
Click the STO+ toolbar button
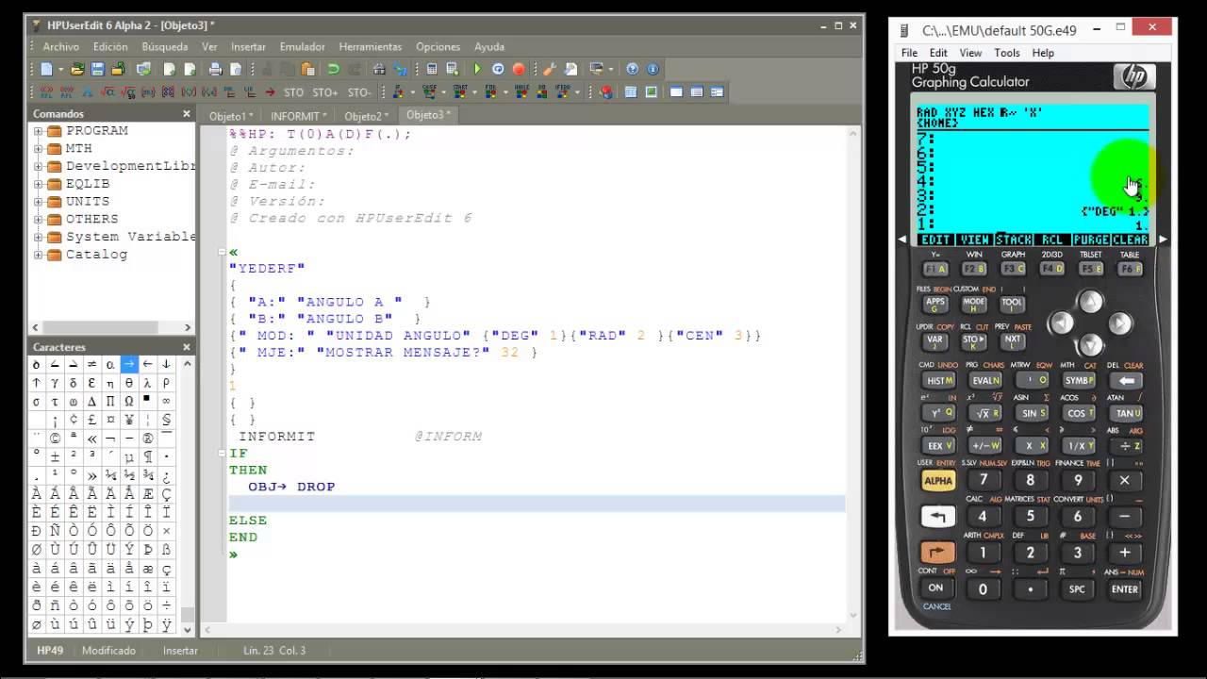pos(325,92)
